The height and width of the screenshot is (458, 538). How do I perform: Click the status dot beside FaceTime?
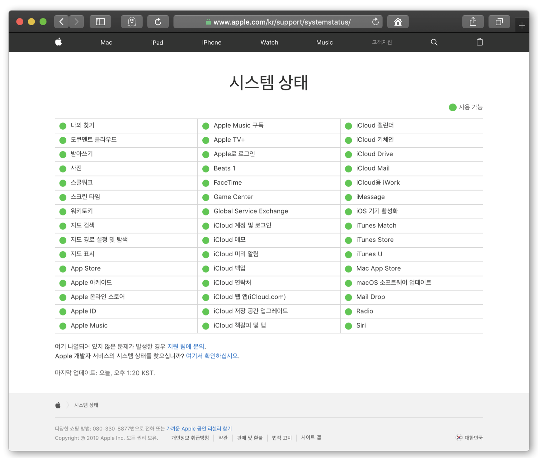pyautogui.click(x=206, y=183)
